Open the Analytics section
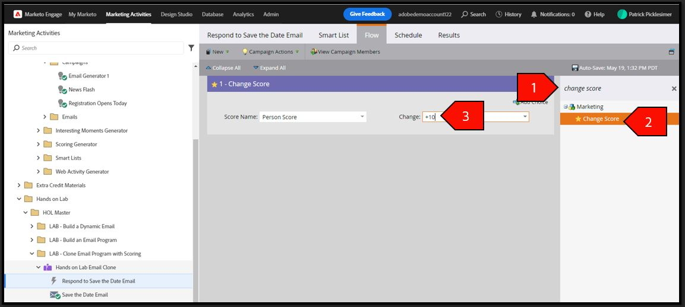 pyautogui.click(x=244, y=14)
